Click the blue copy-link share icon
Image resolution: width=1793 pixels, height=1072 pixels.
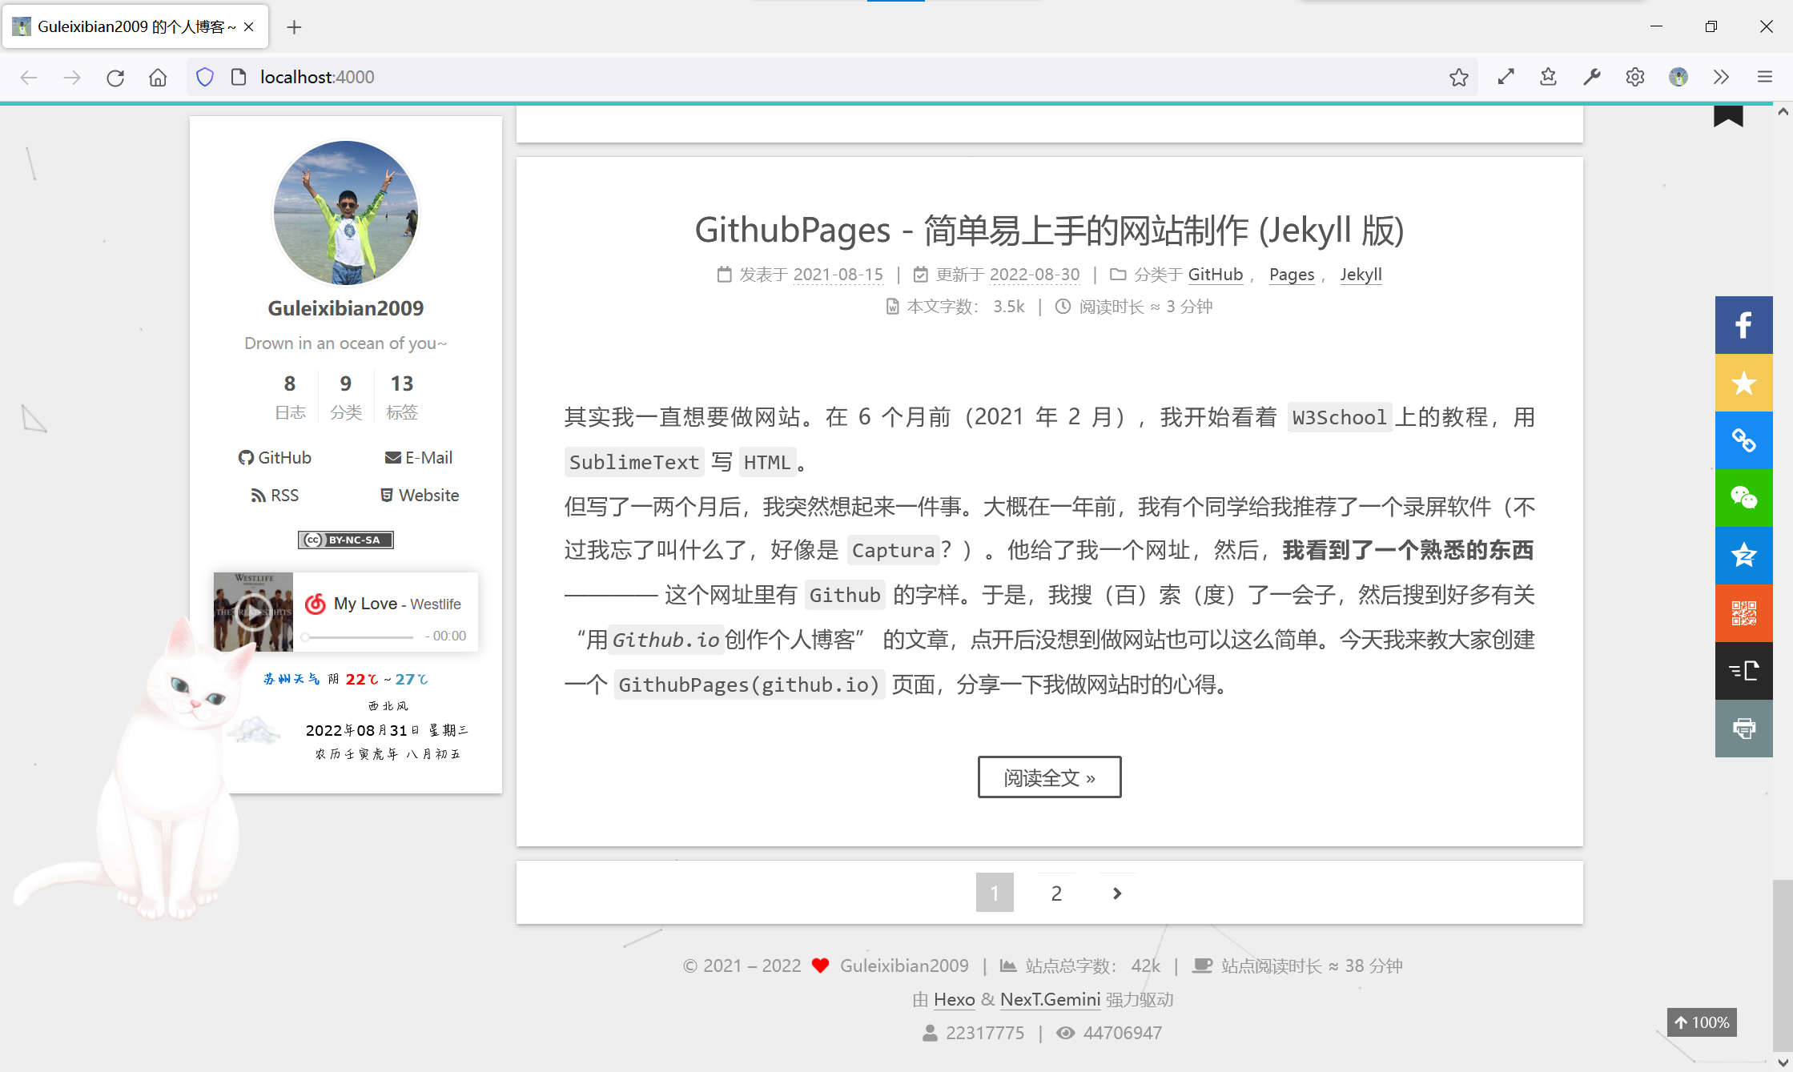(x=1743, y=440)
